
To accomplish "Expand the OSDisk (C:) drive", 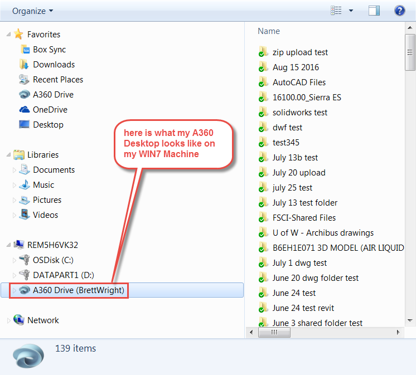I will 14,260.
